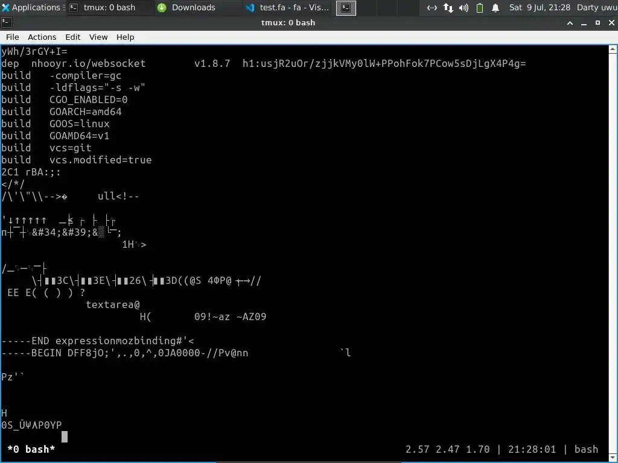Click the terminal cursor block
This screenshot has width=618, height=463.
65,436
